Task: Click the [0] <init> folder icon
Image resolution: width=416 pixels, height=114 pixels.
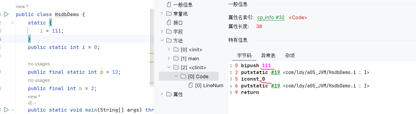Action: click(x=176, y=50)
